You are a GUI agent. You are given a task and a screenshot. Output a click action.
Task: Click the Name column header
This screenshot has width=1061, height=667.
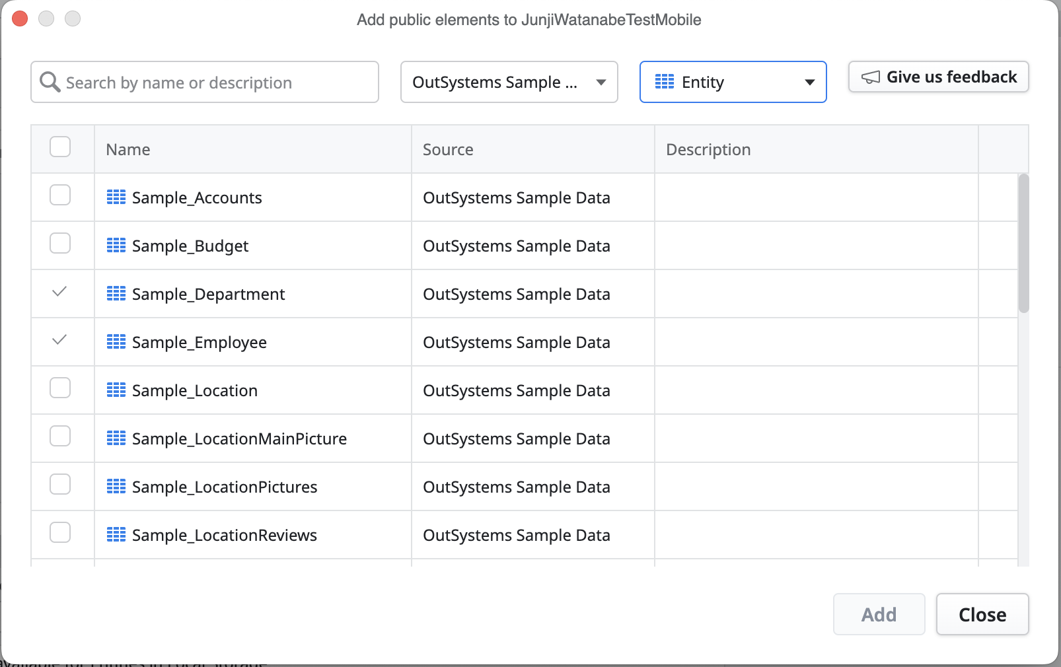point(128,150)
